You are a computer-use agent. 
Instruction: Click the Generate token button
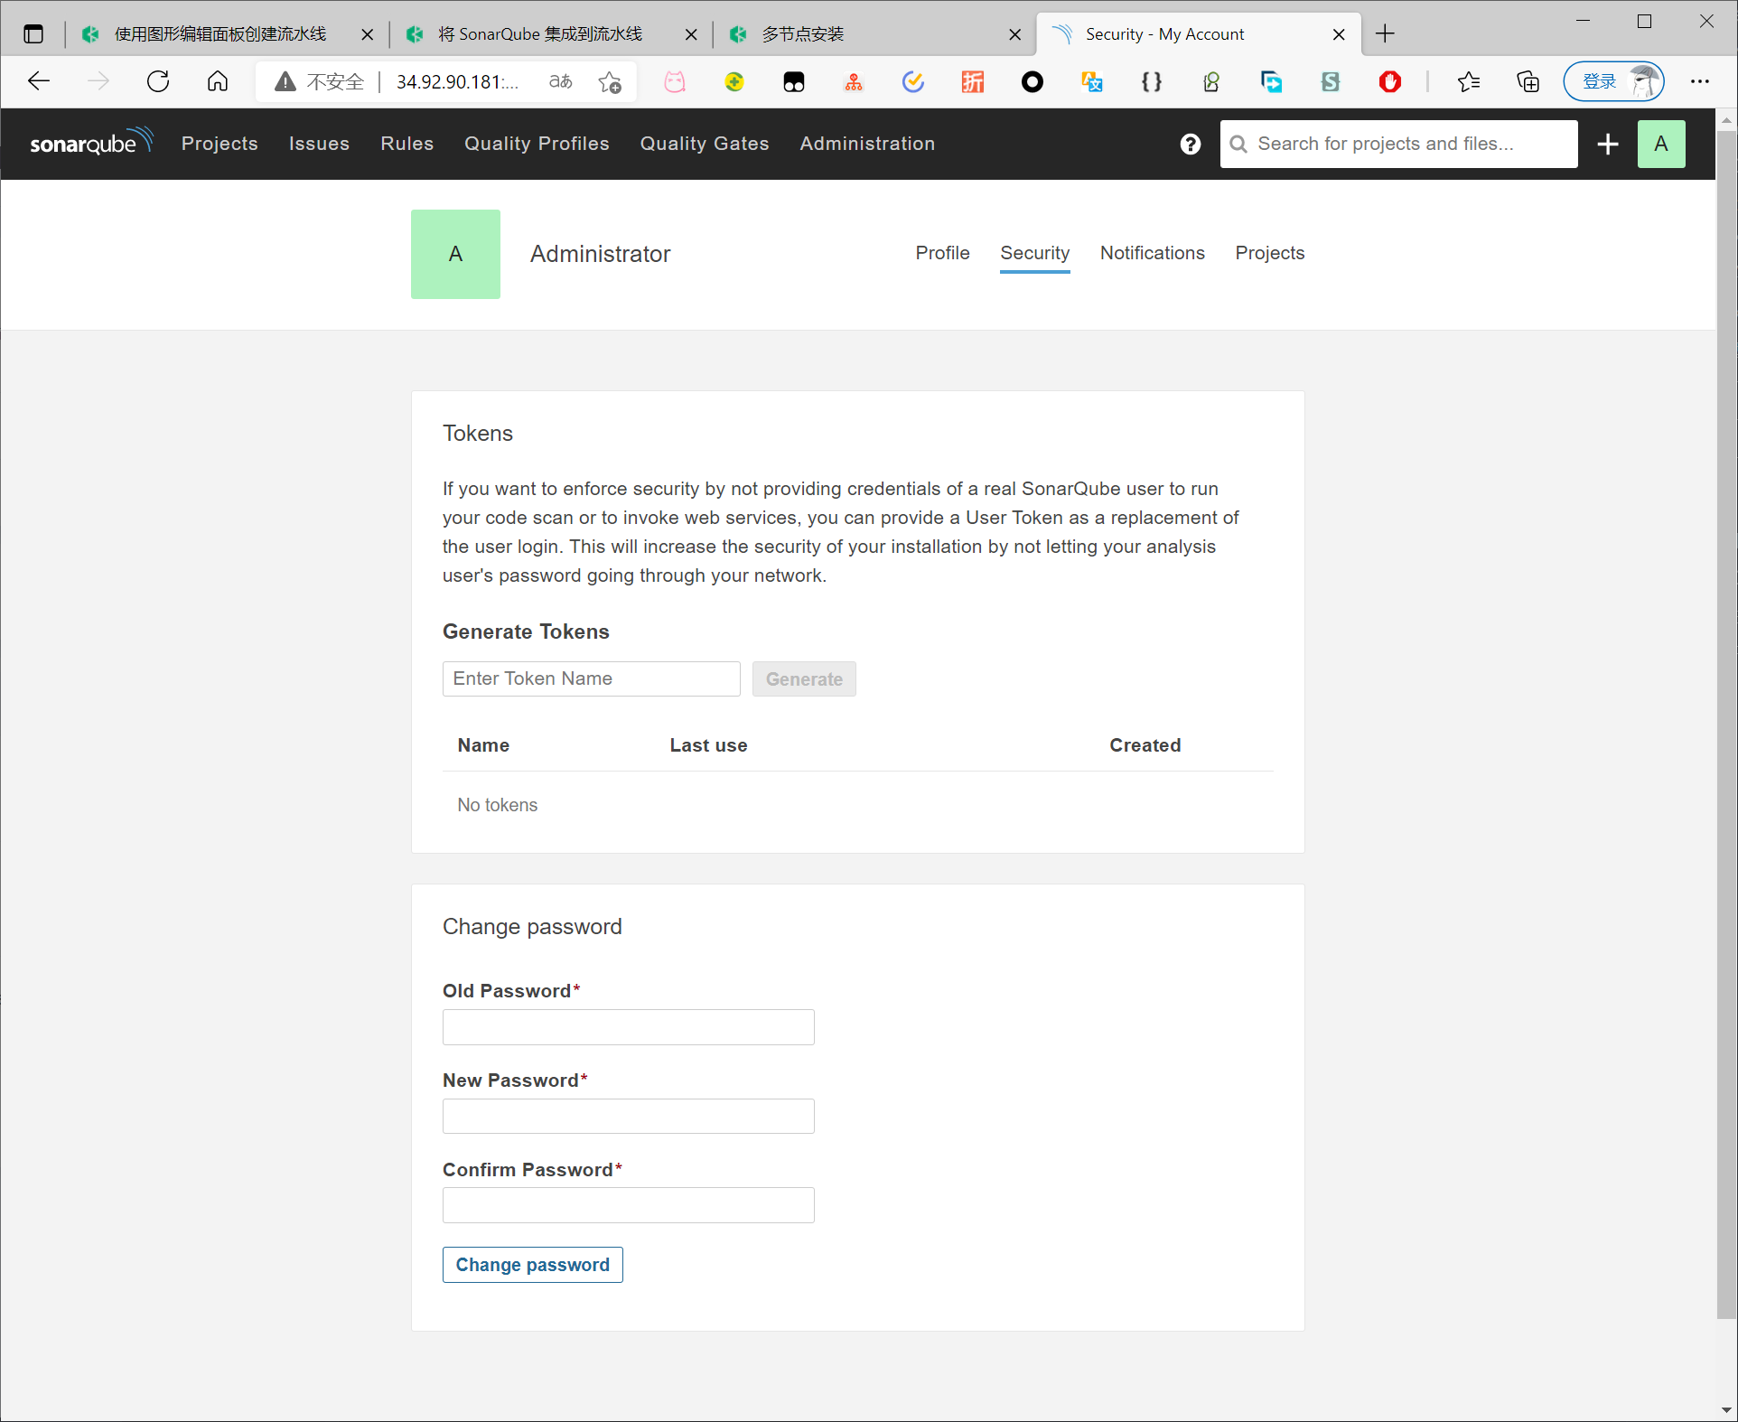(803, 678)
